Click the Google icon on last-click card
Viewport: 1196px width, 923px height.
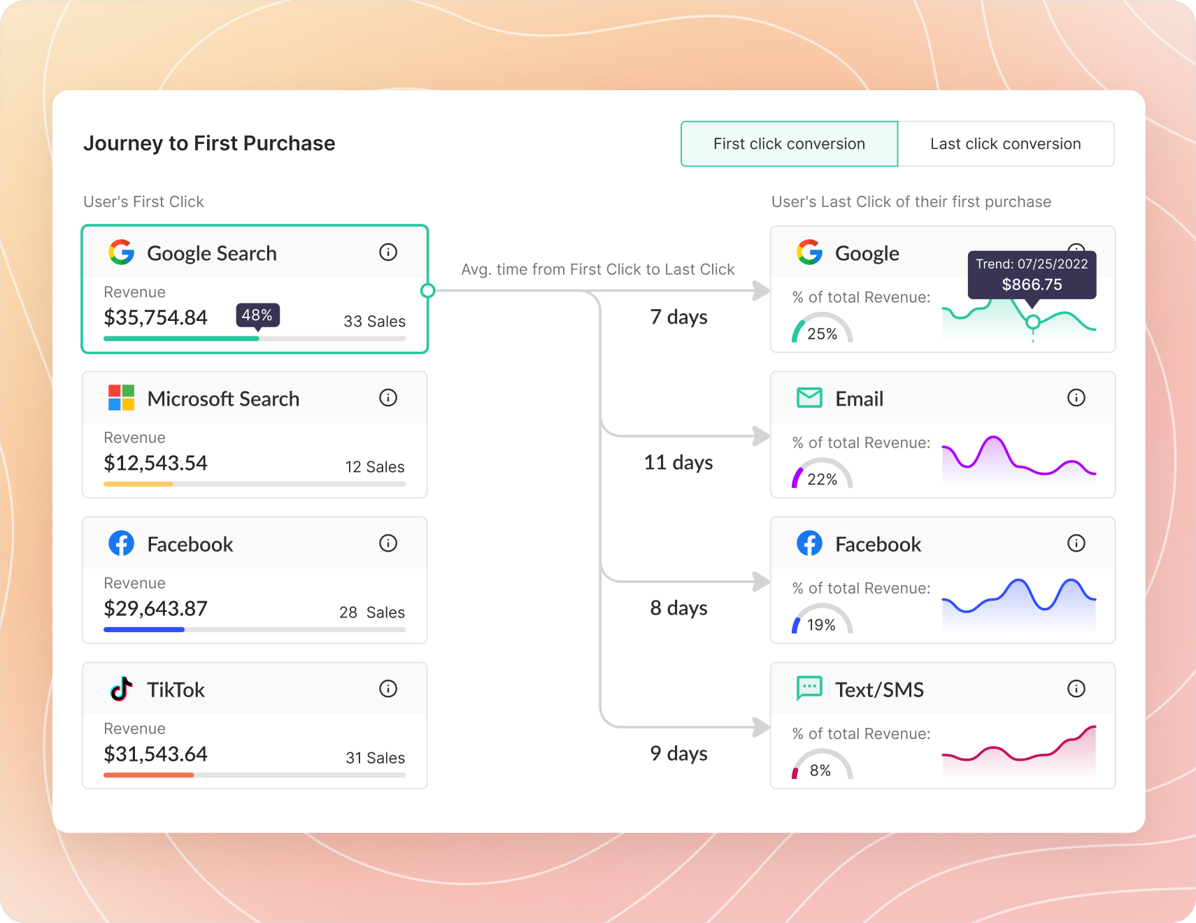coord(809,252)
